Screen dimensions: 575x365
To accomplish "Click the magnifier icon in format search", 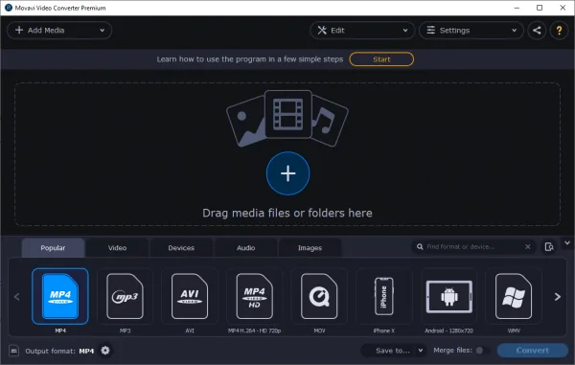I will [x=420, y=247].
